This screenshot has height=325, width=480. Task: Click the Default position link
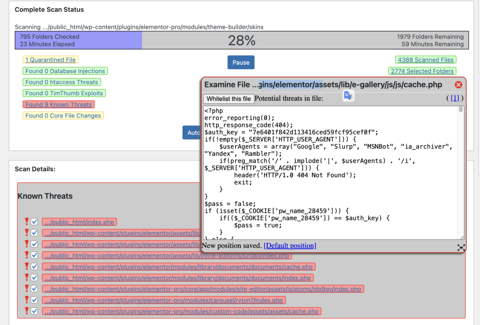click(x=290, y=245)
